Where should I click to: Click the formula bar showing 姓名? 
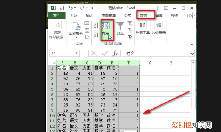156,54
